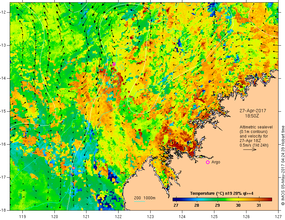Click the longitude axis label '121'
The height and width of the screenshot is (220, 285).
point(86,216)
